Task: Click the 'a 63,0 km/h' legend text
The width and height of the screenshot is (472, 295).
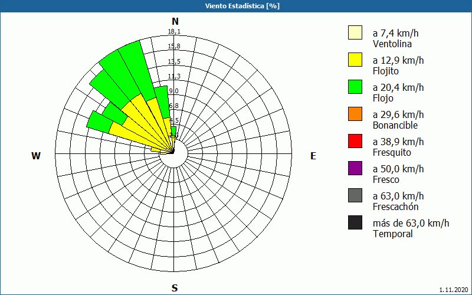Action: coord(398,196)
